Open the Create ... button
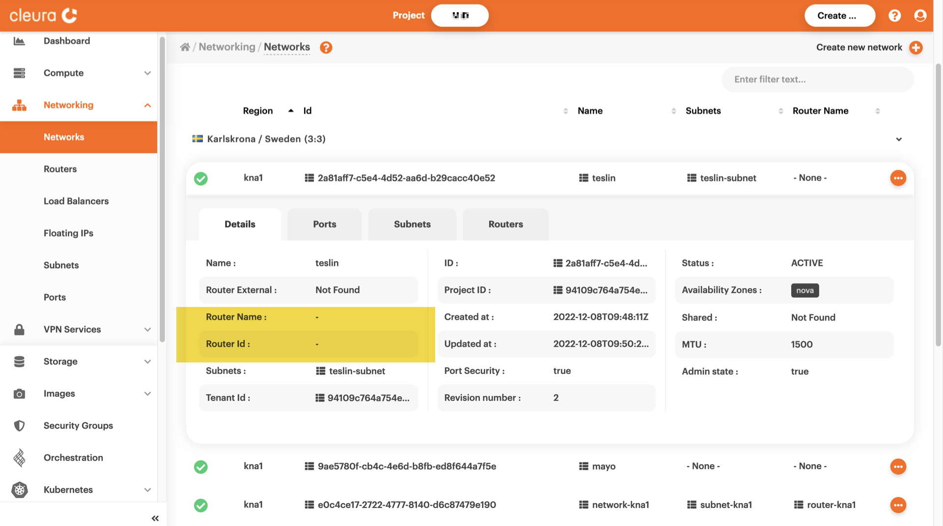The width and height of the screenshot is (943, 526). 839,16
